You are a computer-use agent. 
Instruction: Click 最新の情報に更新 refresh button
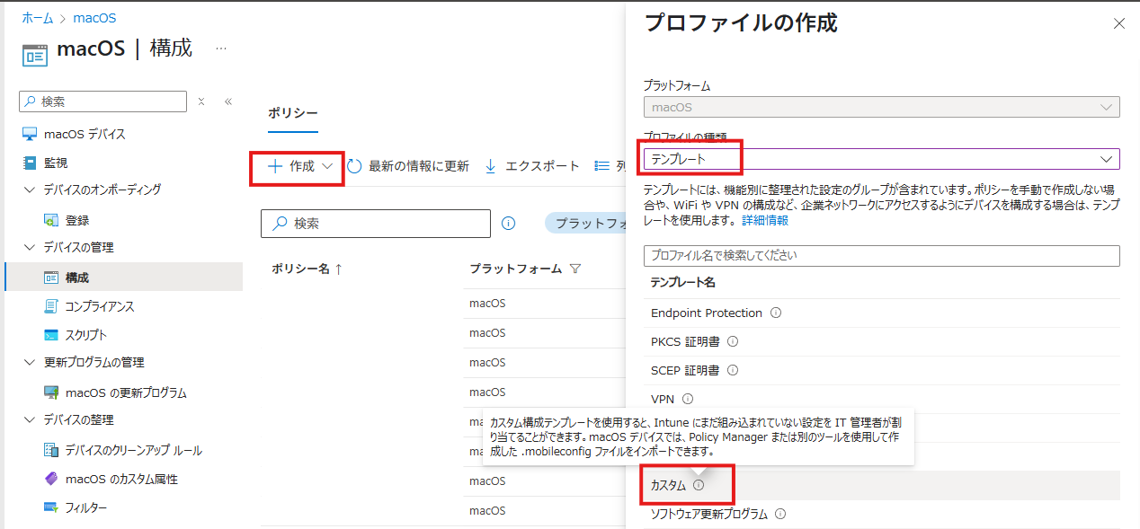(x=408, y=166)
